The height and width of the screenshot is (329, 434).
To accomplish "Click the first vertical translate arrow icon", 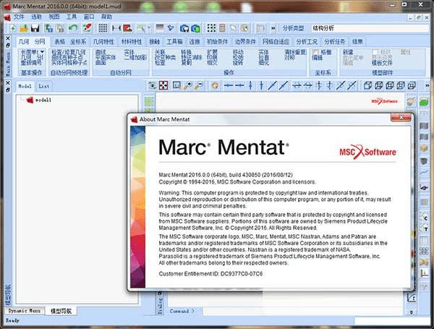I will (250, 85).
